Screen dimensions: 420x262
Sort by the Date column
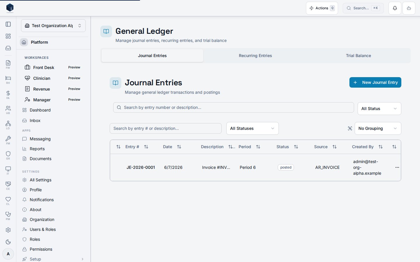[179, 147]
